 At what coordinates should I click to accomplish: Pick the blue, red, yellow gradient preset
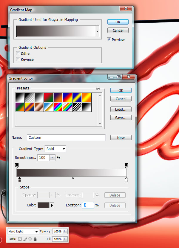click(67, 97)
